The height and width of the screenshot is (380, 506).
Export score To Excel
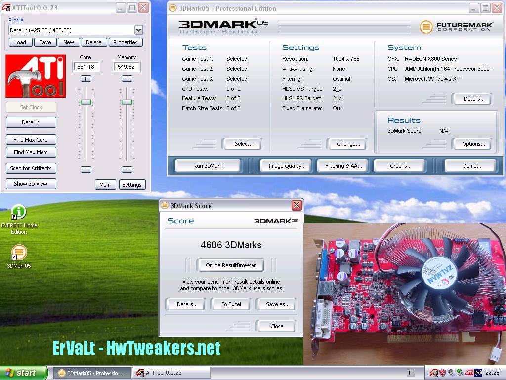(x=231, y=304)
